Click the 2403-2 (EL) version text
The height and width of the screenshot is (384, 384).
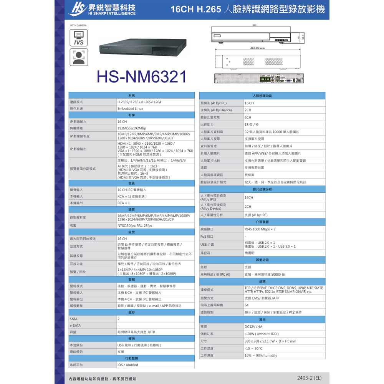click(309, 378)
